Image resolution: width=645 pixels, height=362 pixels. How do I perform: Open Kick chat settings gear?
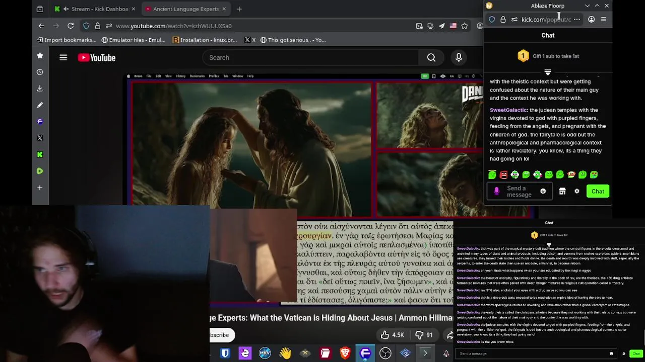click(577, 191)
